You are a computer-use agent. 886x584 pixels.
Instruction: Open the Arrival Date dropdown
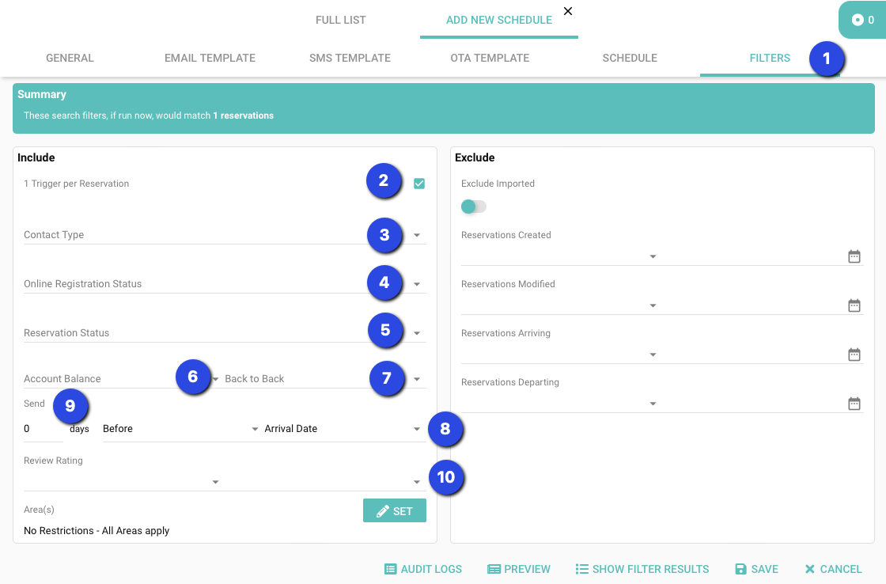point(342,429)
